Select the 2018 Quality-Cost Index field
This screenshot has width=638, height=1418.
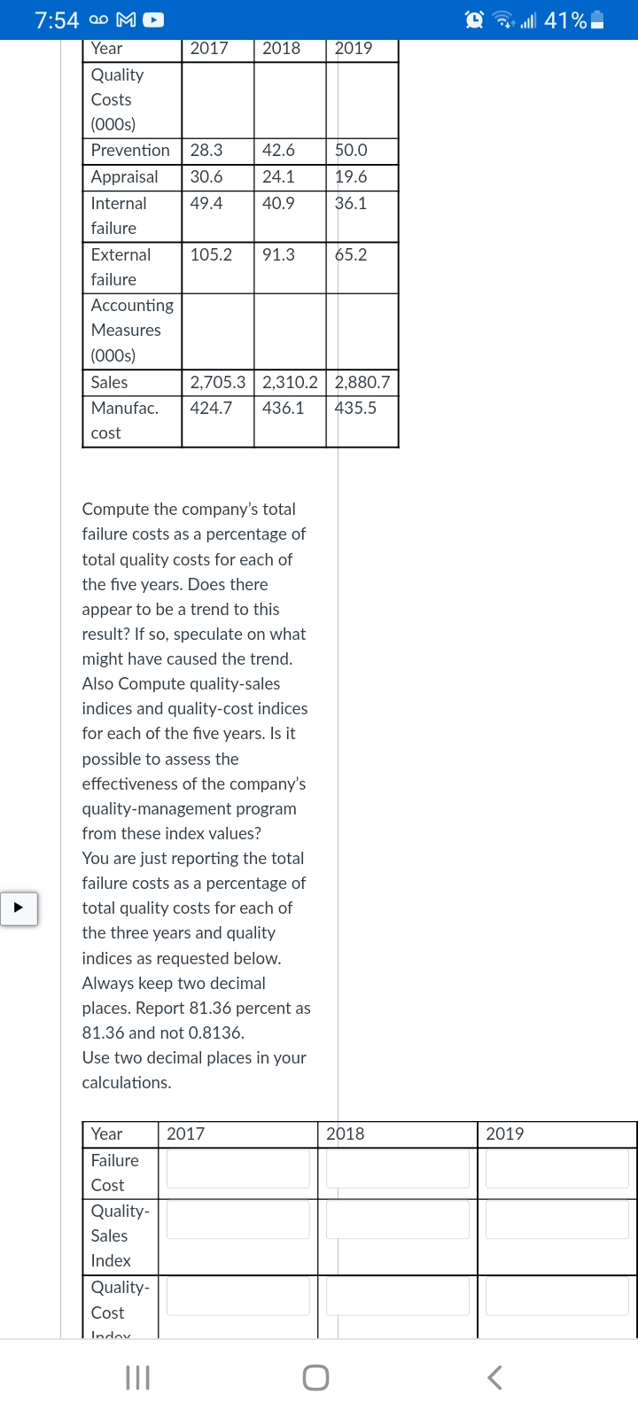397,1296
